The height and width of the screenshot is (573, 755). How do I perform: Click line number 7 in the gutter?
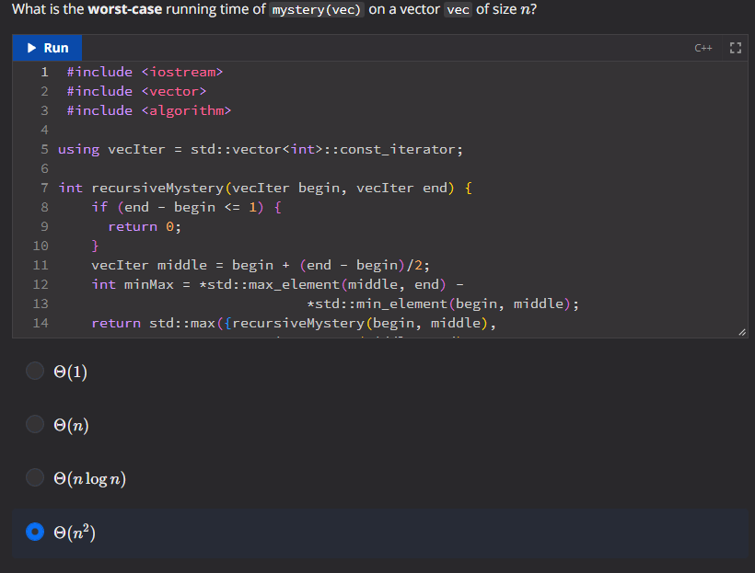tap(44, 188)
